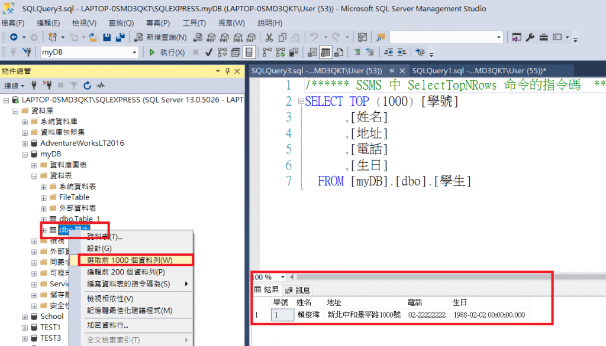Click the Open File folder icon
Screen dimensions: 606x346
pos(94,37)
